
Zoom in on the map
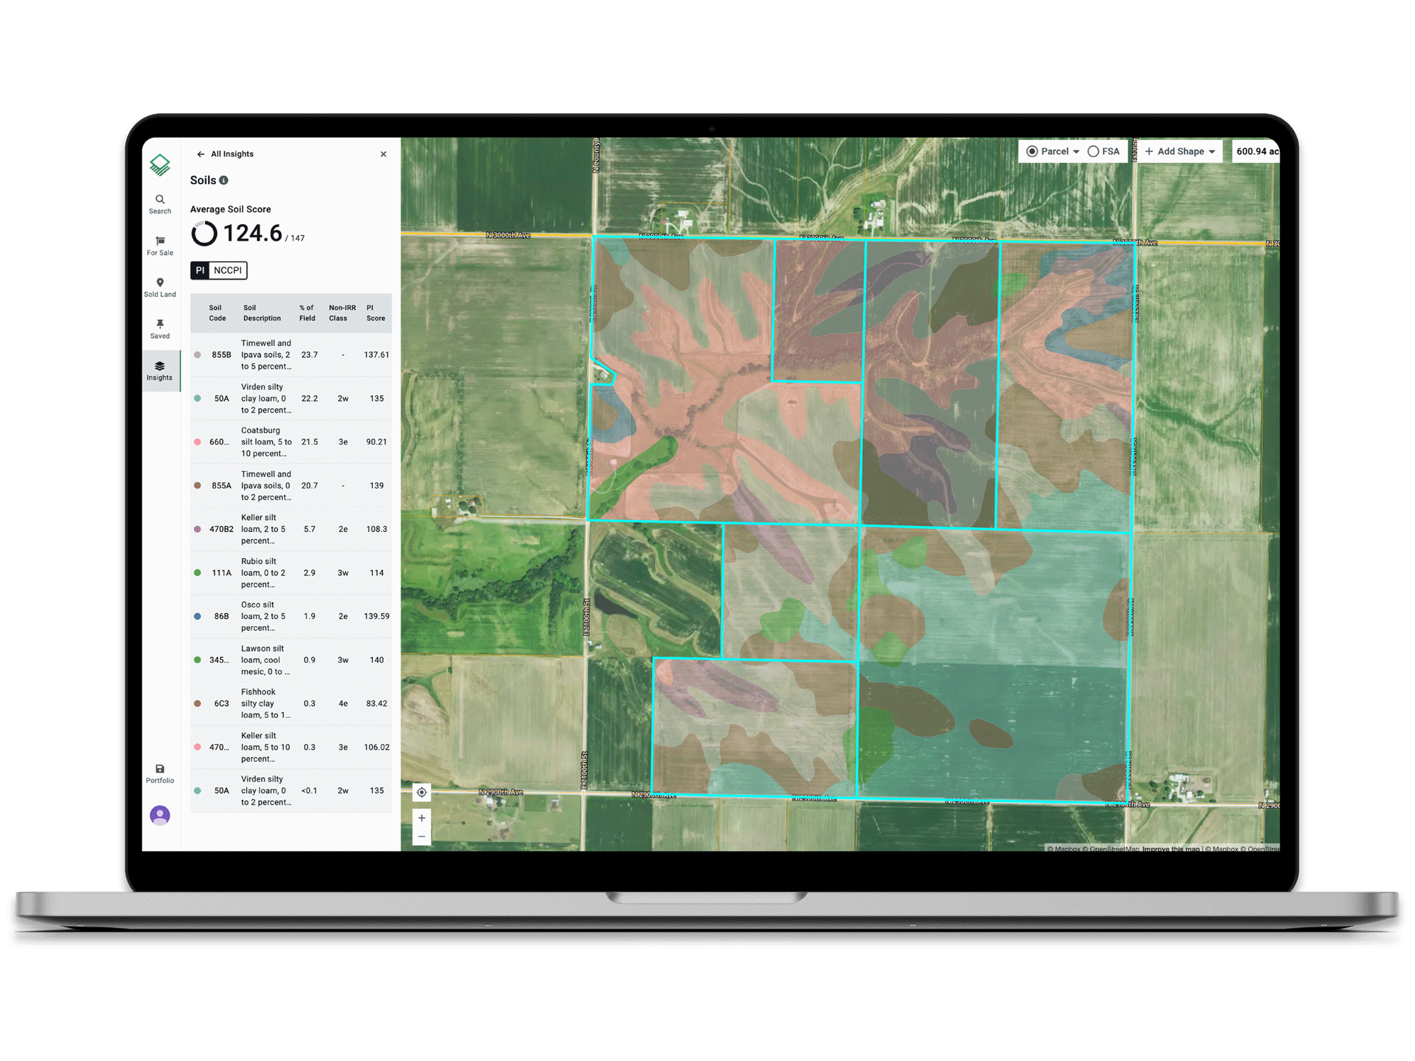pyautogui.click(x=422, y=818)
